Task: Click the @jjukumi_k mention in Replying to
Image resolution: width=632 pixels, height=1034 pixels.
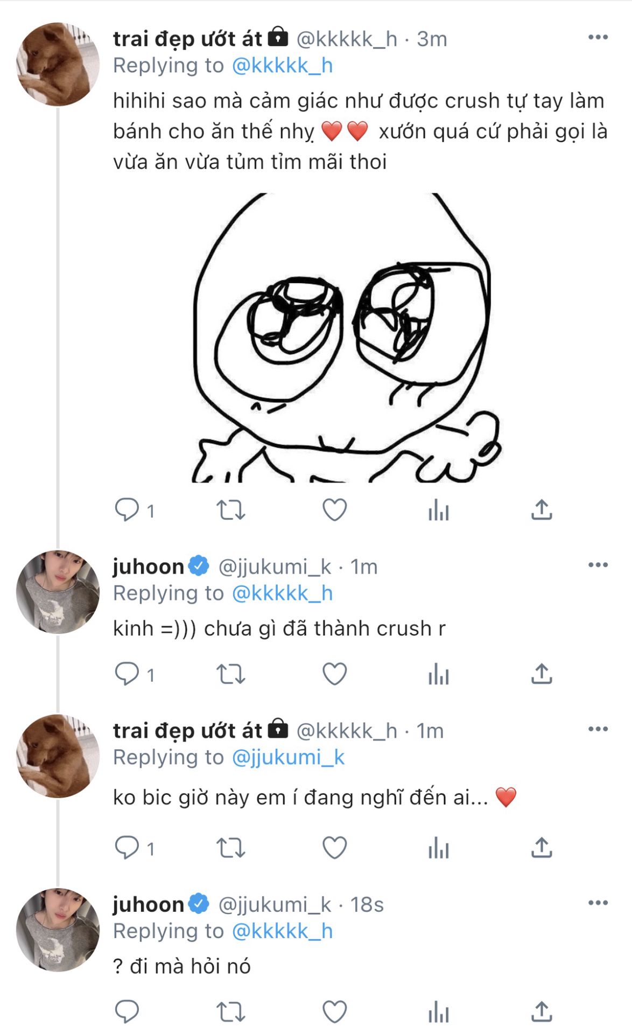Action: [x=288, y=757]
